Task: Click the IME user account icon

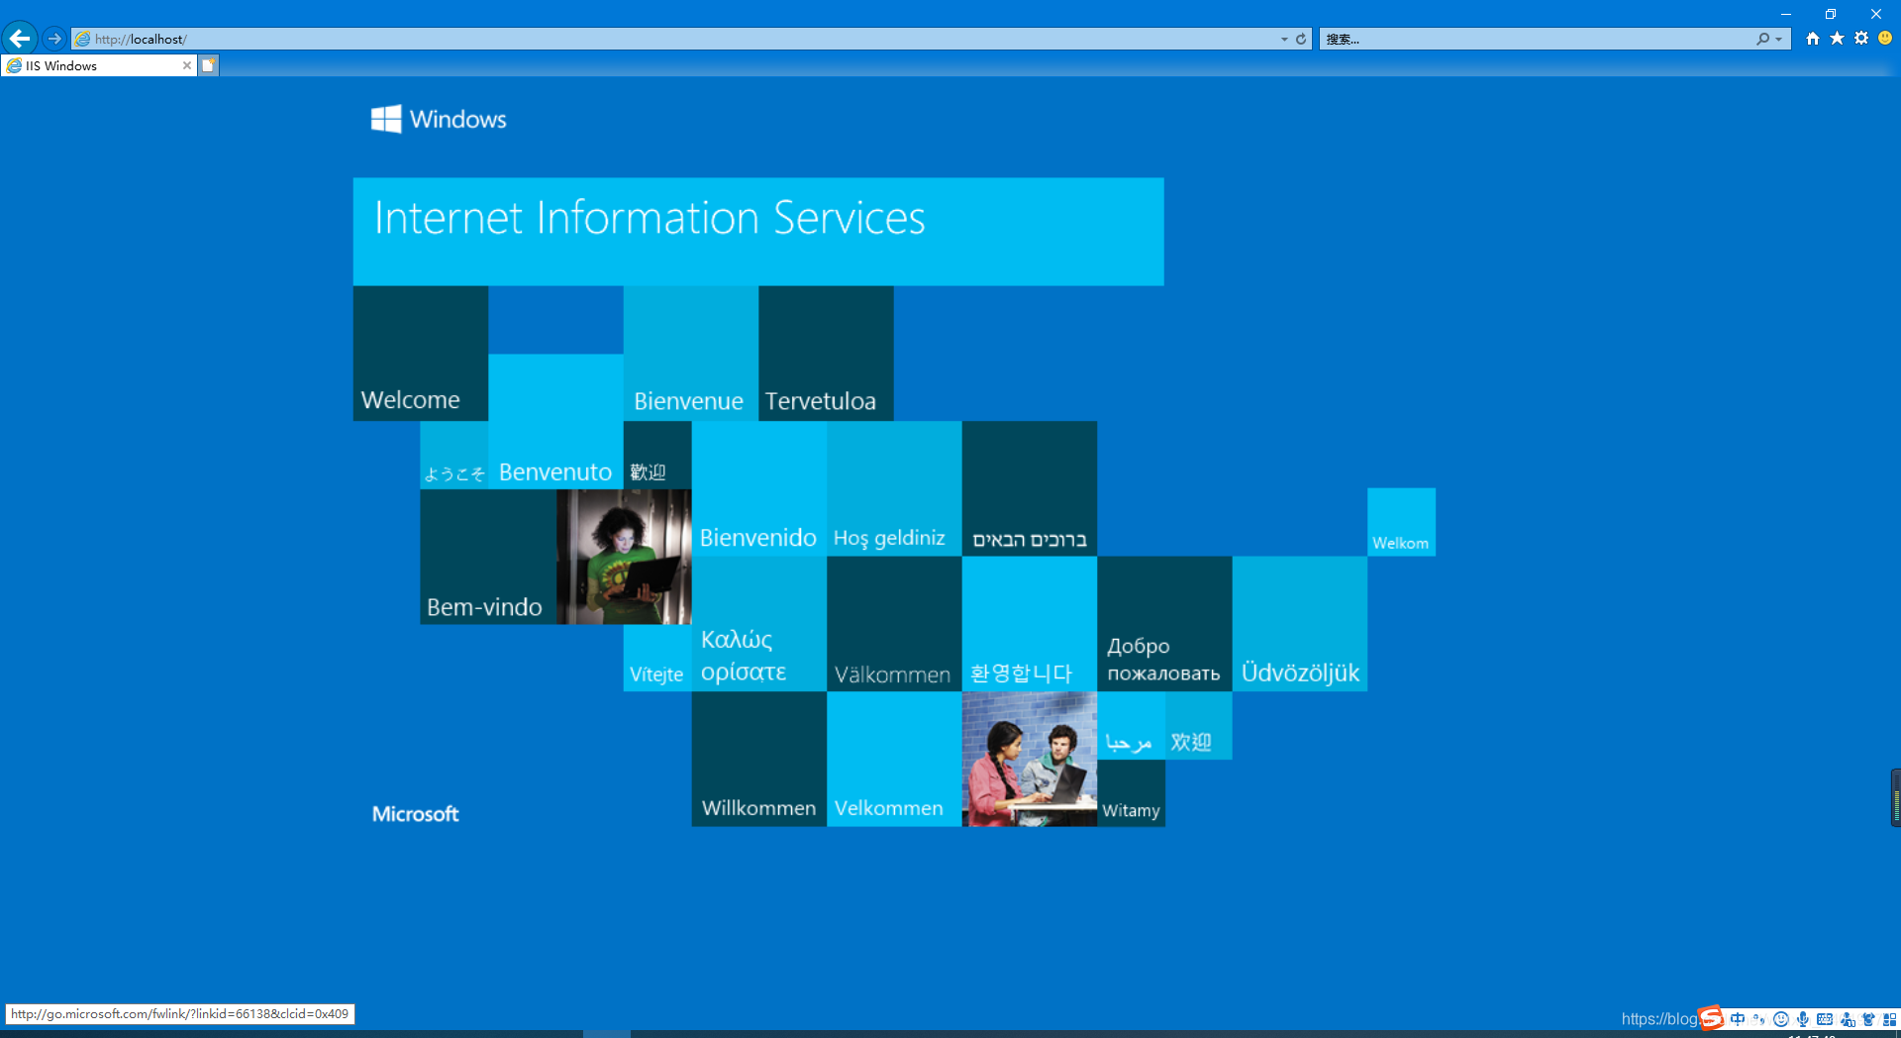Action: (x=1847, y=1019)
